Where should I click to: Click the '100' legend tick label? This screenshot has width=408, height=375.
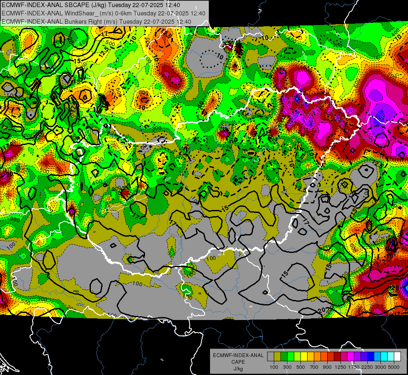(x=274, y=367)
